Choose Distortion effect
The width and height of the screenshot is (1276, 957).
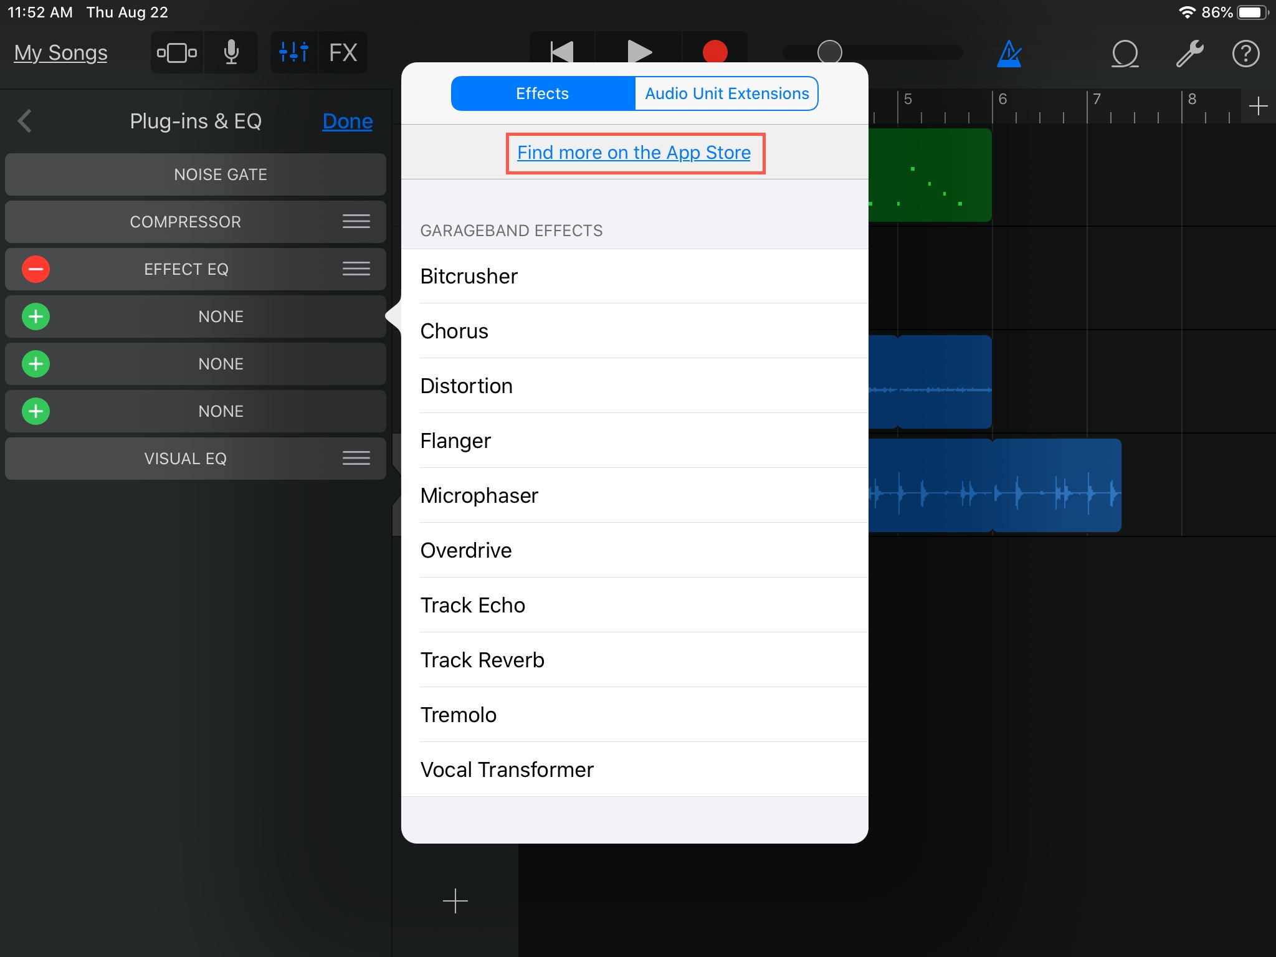(635, 386)
